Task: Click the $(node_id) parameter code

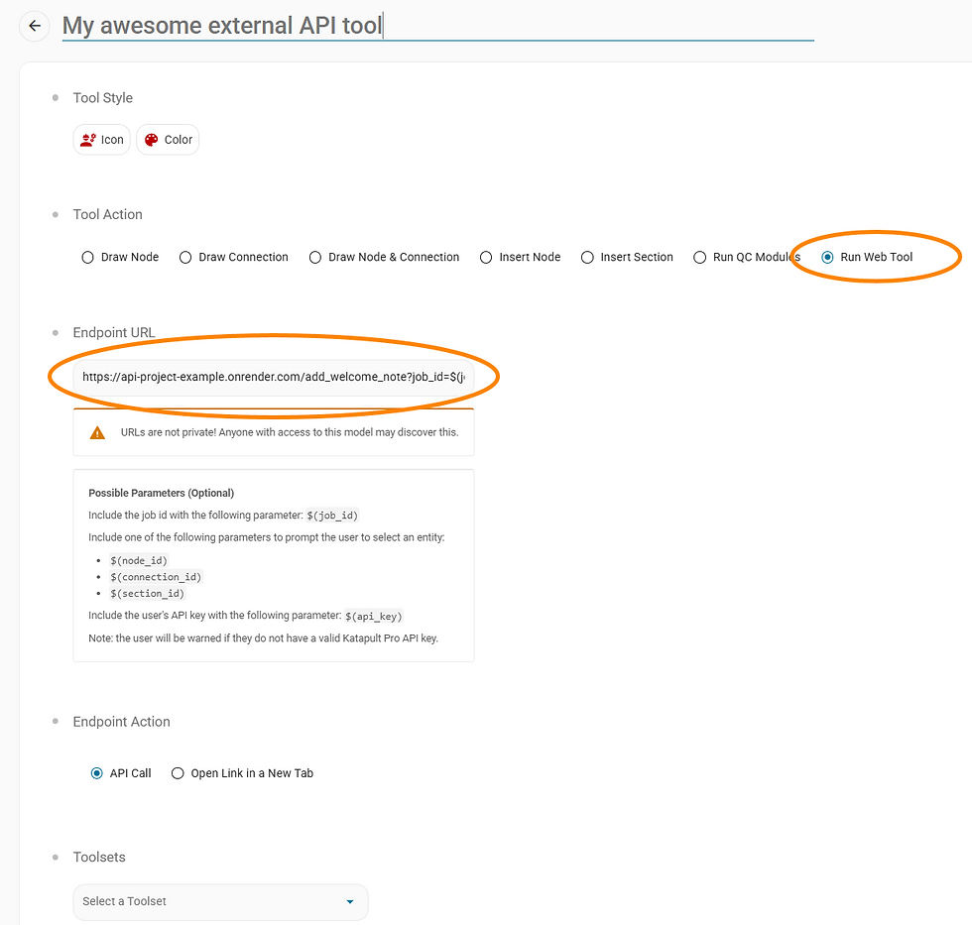Action: click(x=139, y=561)
